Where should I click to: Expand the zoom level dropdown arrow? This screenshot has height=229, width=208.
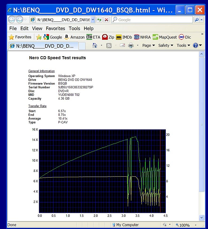(x=196, y=225)
